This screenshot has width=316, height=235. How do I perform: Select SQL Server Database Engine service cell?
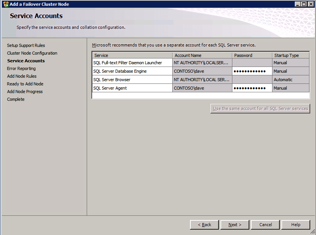click(x=133, y=71)
